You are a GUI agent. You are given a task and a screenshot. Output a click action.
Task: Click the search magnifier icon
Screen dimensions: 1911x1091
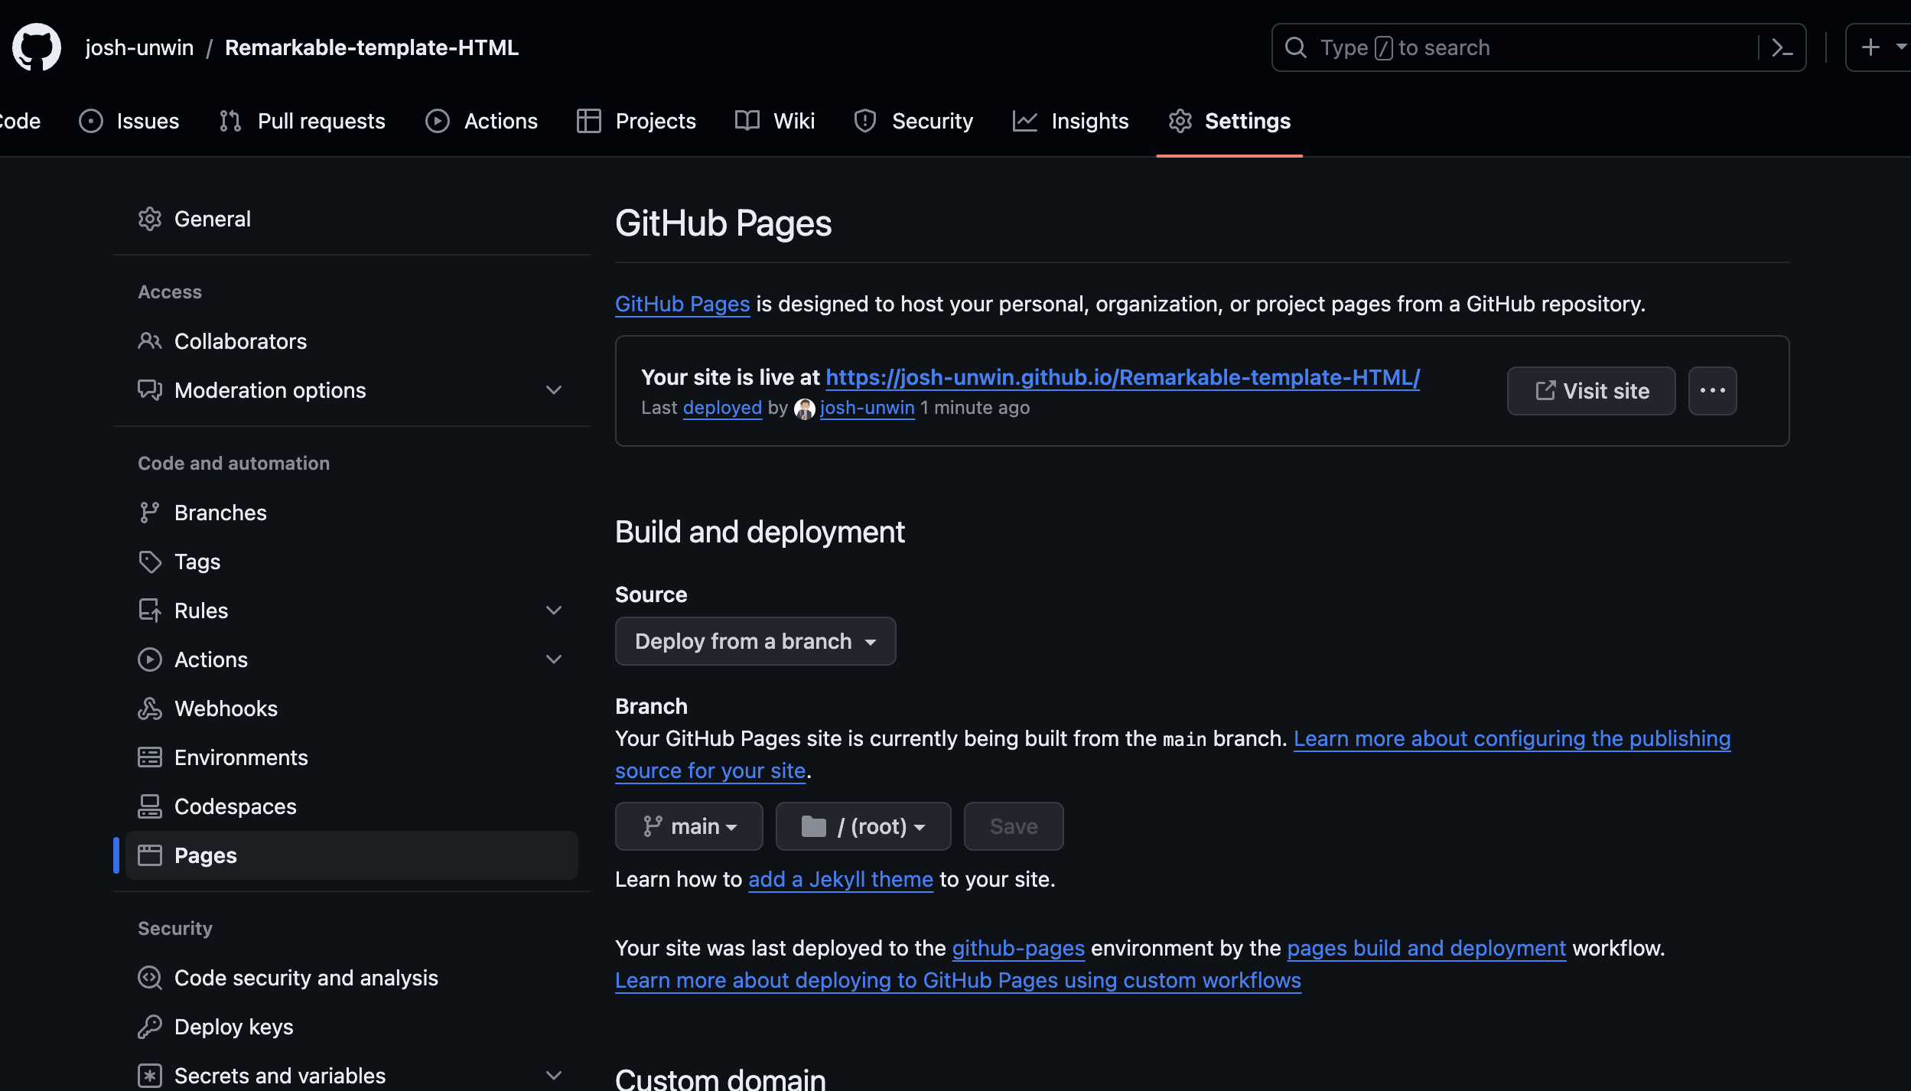pyautogui.click(x=1295, y=47)
